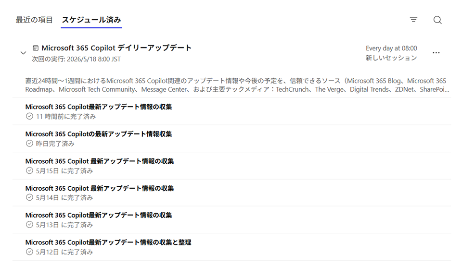This screenshot has width=462, height=266.
Task: Collapse the Microsoft 365 Copilot schedule chevron
Action: coord(23,53)
